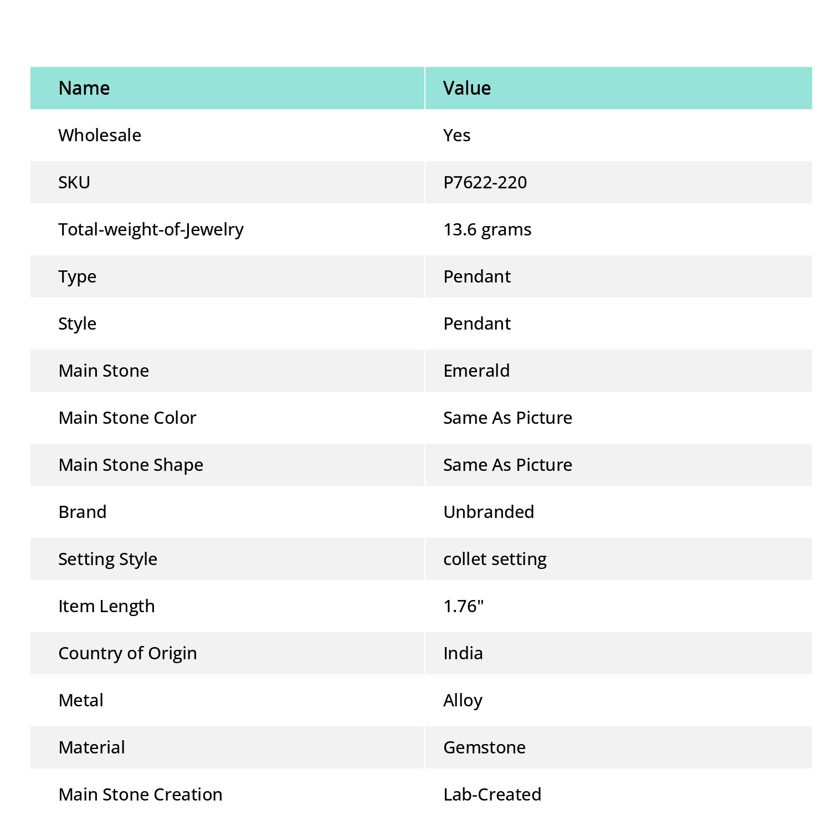Image resolution: width=831 pixels, height=831 pixels.
Task: Click the Gemstone material value
Action: tap(485, 747)
